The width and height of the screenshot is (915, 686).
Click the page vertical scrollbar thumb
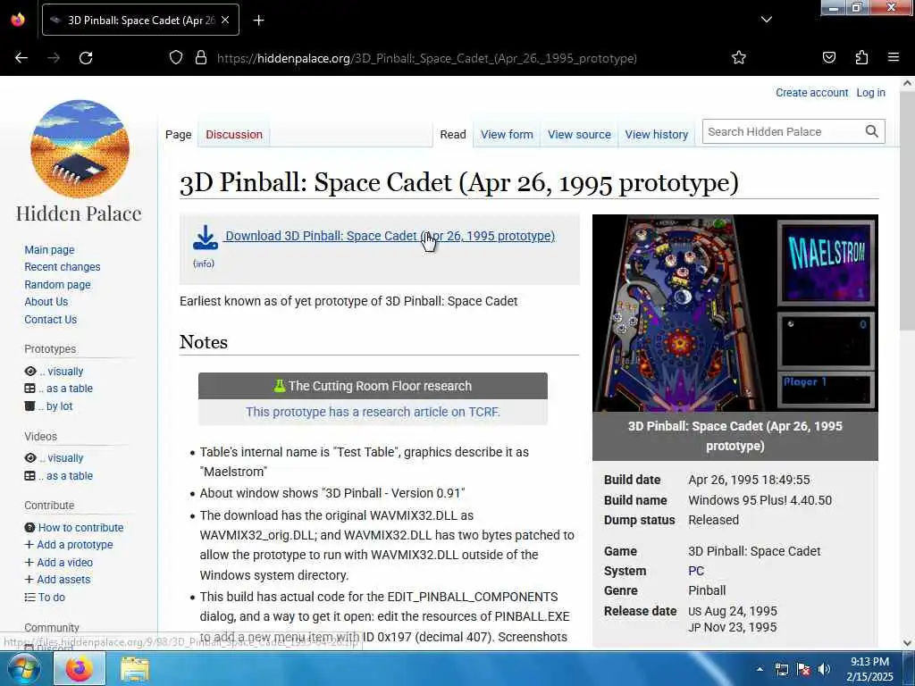coord(908,213)
